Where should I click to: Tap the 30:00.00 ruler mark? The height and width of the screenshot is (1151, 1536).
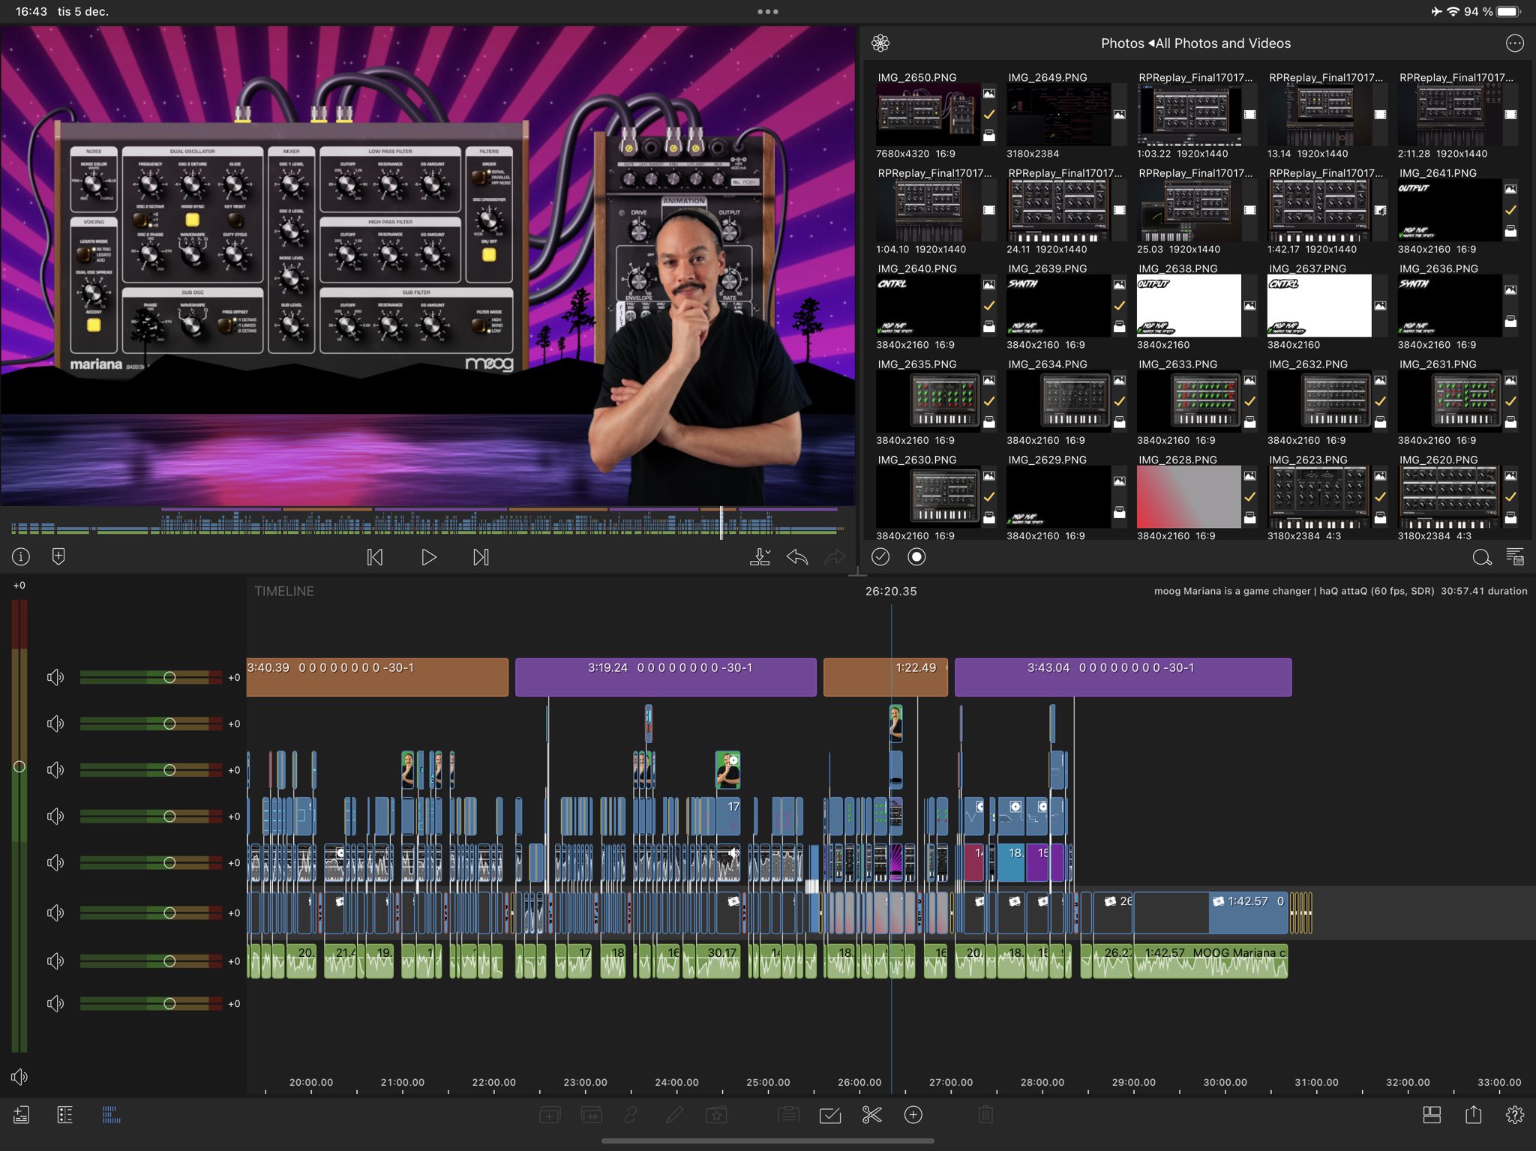[1225, 1083]
